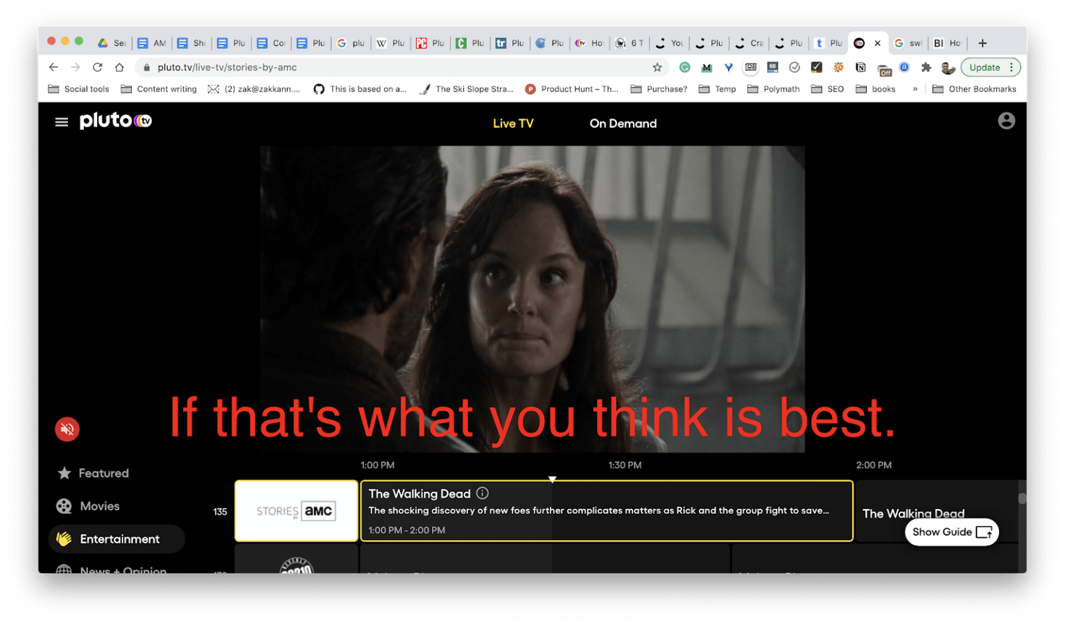The height and width of the screenshot is (624, 1065).
Task: Click the pluto.tv address bar
Action: click(x=402, y=67)
